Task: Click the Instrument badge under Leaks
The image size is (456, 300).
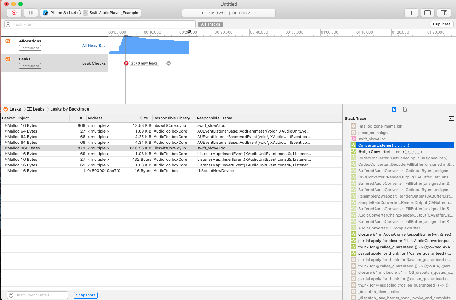Action: pos(30,66)
